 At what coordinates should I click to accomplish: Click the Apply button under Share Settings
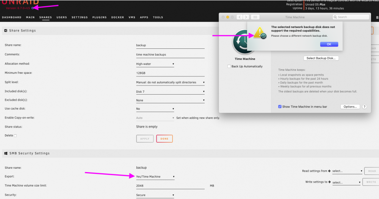[x=145, y=139]
